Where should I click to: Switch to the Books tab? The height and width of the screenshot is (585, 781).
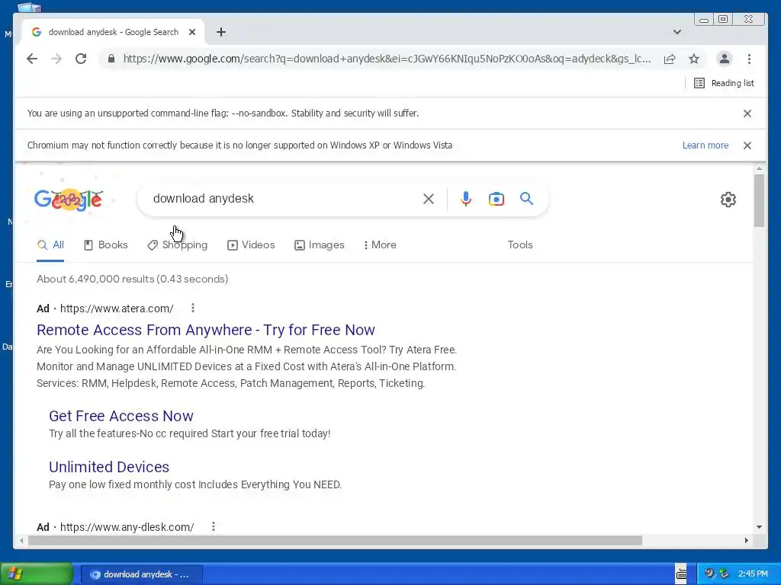(x=105, y=245)
